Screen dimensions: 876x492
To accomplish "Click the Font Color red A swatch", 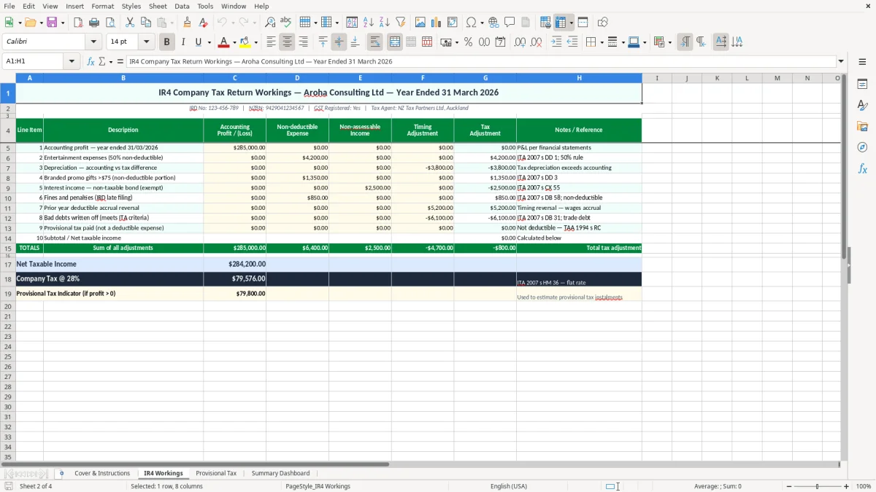I will pos(224,42).
